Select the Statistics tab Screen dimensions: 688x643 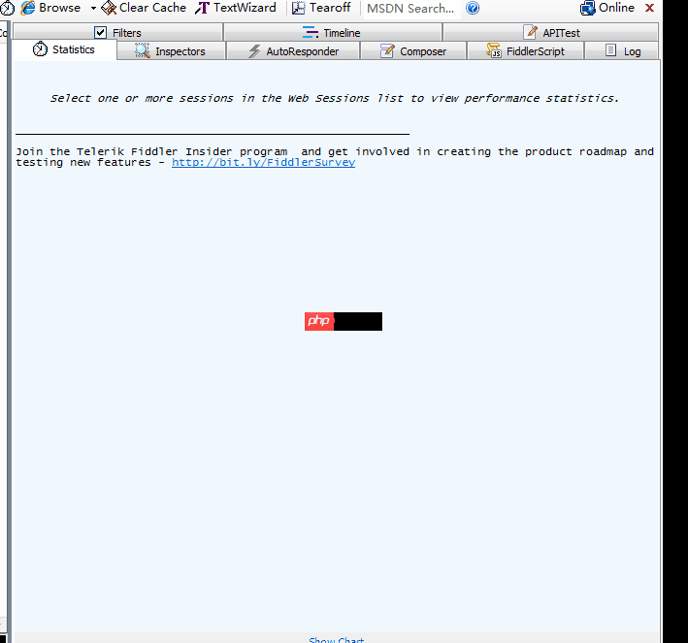click(x=64, y=49)
